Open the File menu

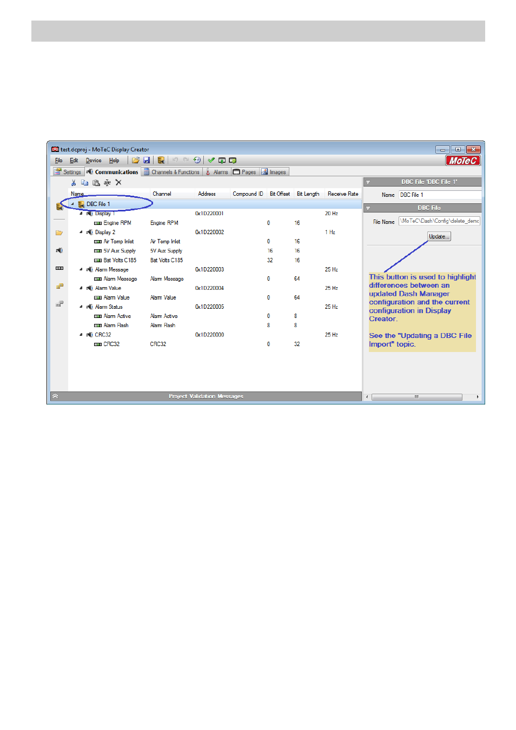coord(59,161)
